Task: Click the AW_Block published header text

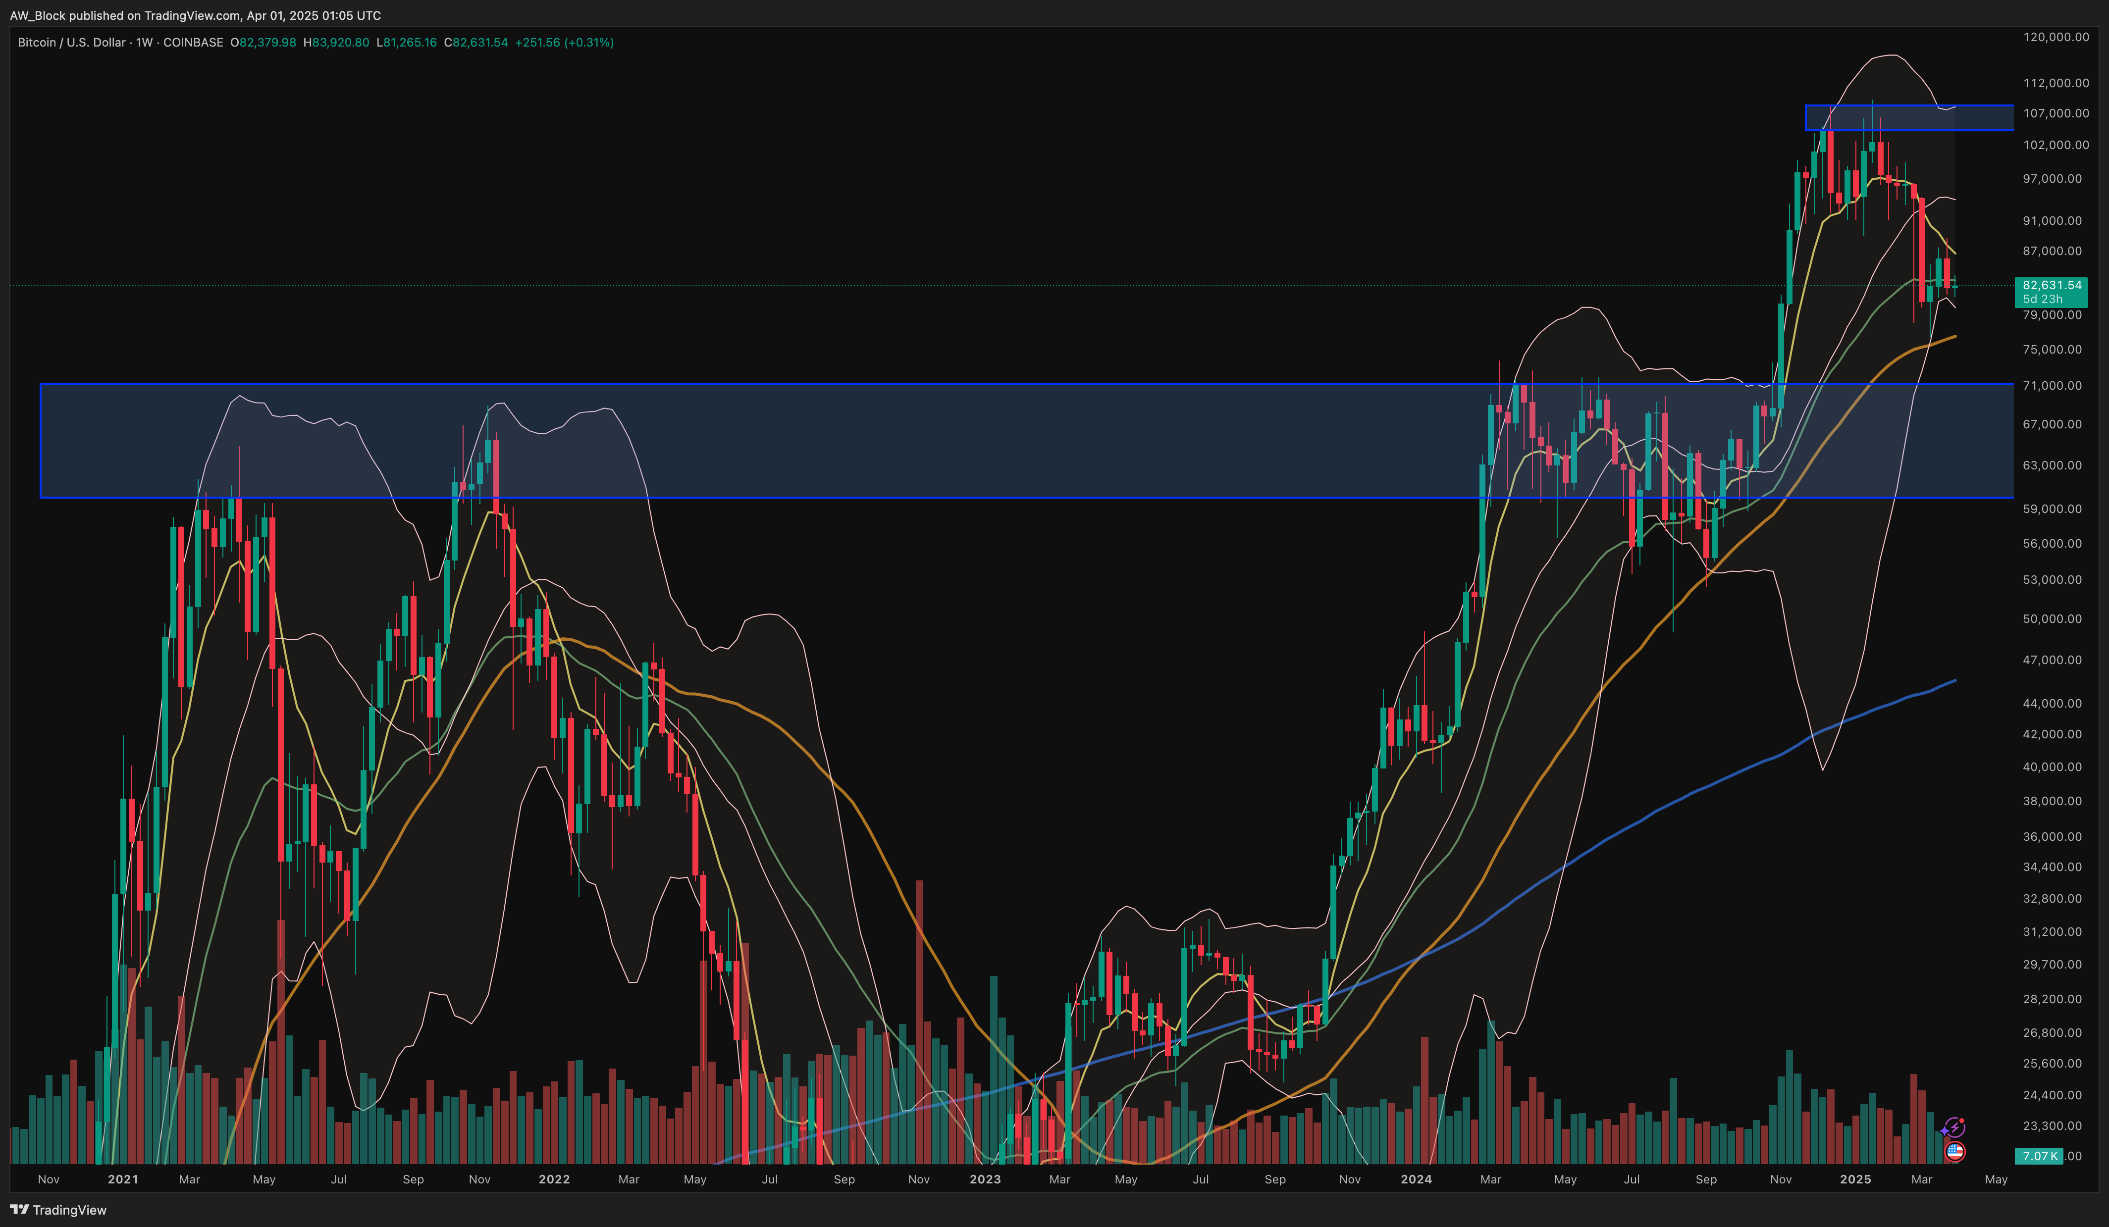Action: point(195,15)
